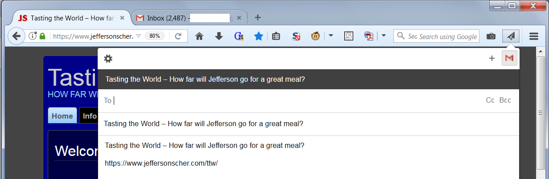Click the plus icon to add account

[492, 58]
